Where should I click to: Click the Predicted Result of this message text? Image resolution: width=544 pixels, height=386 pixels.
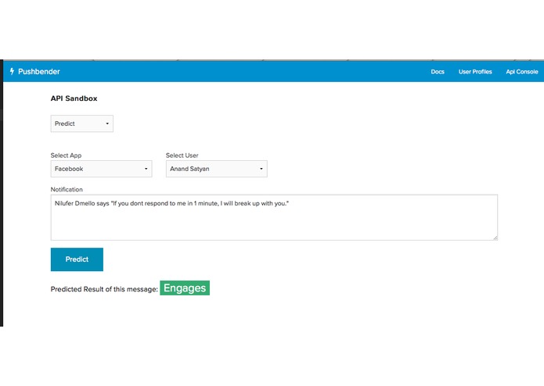104,289
